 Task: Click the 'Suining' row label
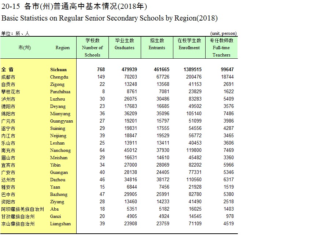[58, 128]
